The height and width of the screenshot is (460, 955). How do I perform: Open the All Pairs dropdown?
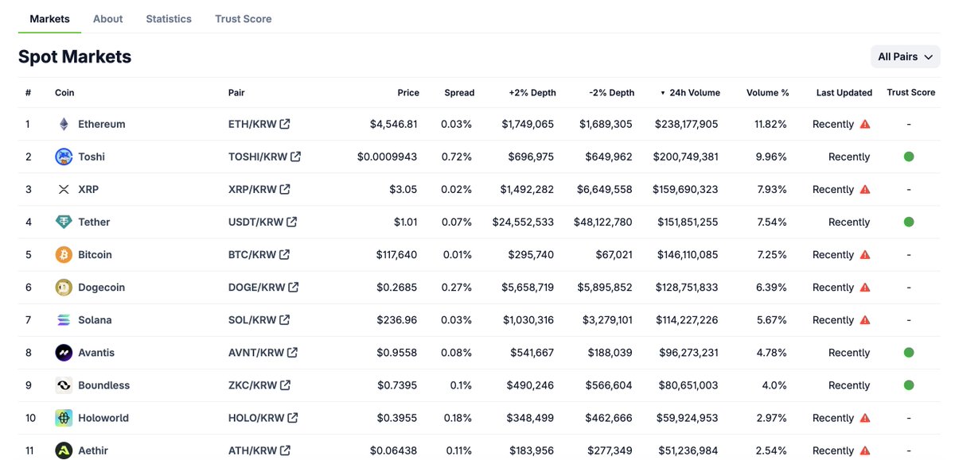pyautogui.click(x=905, y=56)
